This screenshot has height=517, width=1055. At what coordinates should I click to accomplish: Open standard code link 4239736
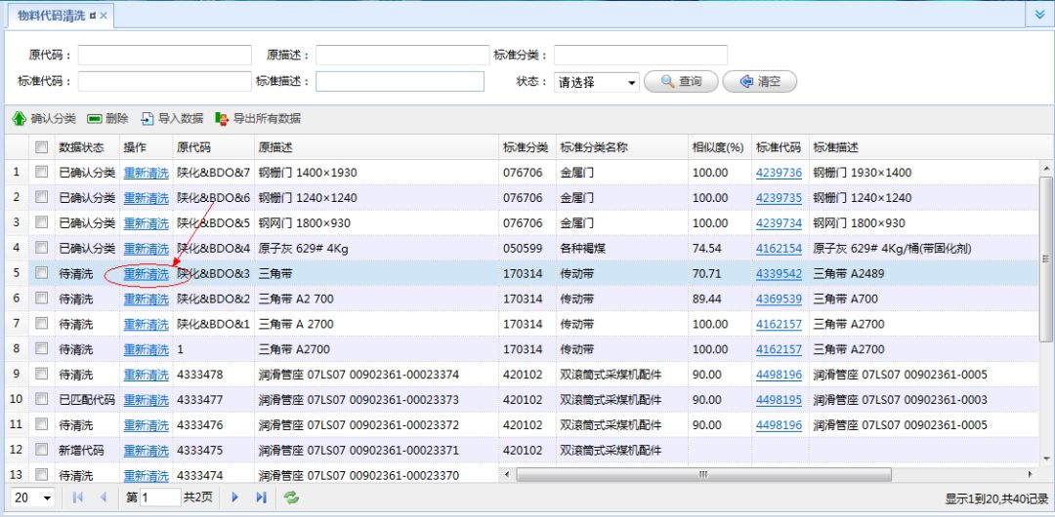(780, 173)
